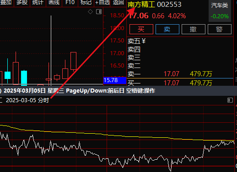Open F10 company info

click(x=70, y=2)
